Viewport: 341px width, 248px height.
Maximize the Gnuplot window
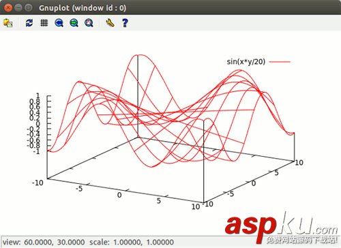[x=29, y=7]
